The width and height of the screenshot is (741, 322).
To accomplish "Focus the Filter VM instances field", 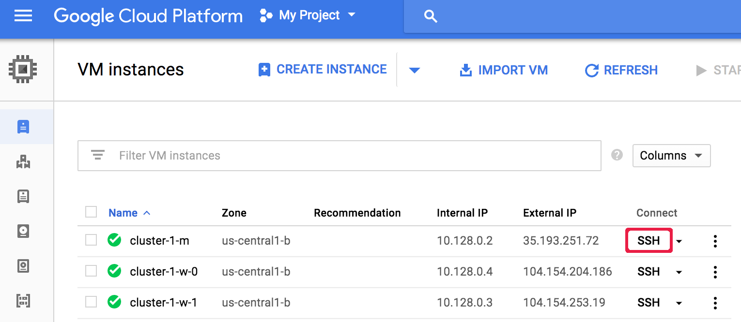I will pos(339,156).
